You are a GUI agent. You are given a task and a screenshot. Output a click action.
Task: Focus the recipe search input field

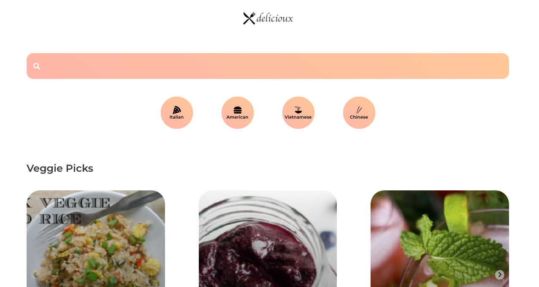[x=268, y=66]
